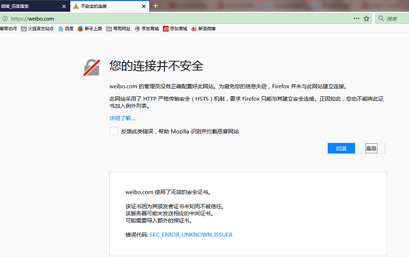Click the heading 您的连接并不安全
The image size is (409, 257).
coord(156,65)
